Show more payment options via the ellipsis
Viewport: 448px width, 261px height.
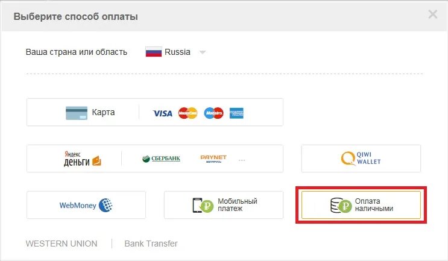click(x=242, y=160)
